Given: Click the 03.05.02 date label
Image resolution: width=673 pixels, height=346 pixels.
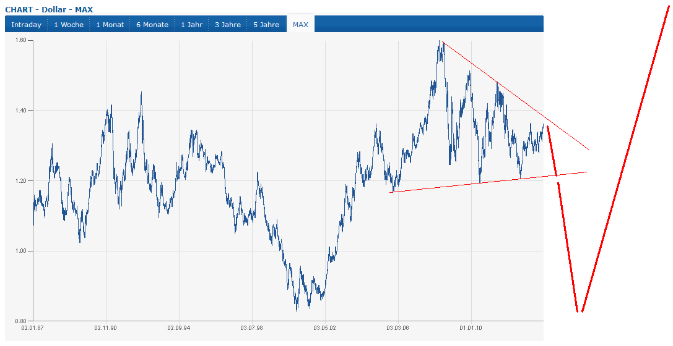Looking at the screenshot, I should (x=324, y=327).
